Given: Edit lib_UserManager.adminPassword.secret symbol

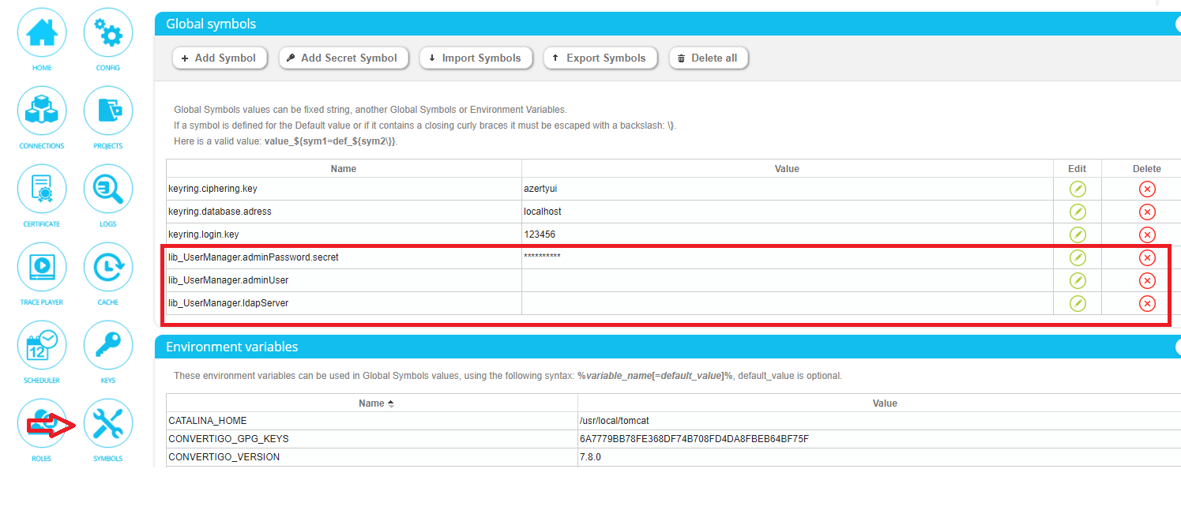Looking at the screenshot, I should (x=1078, y=257).
